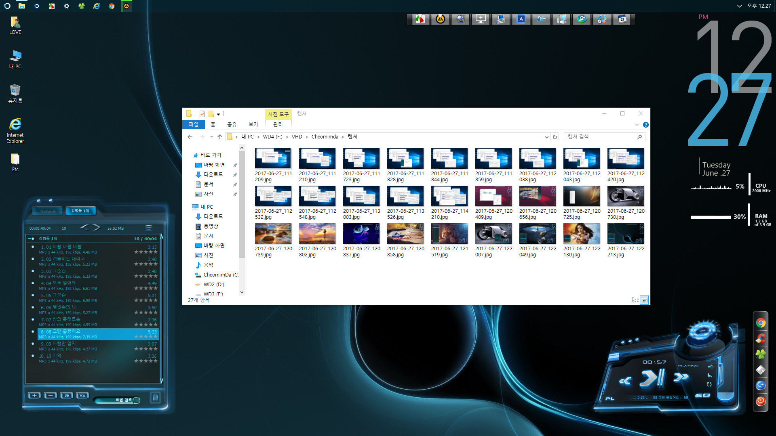This screenshot has height=436, width=776.
Task: Click the 빠른 검색 quick search field
Action: tap(117, 400)
